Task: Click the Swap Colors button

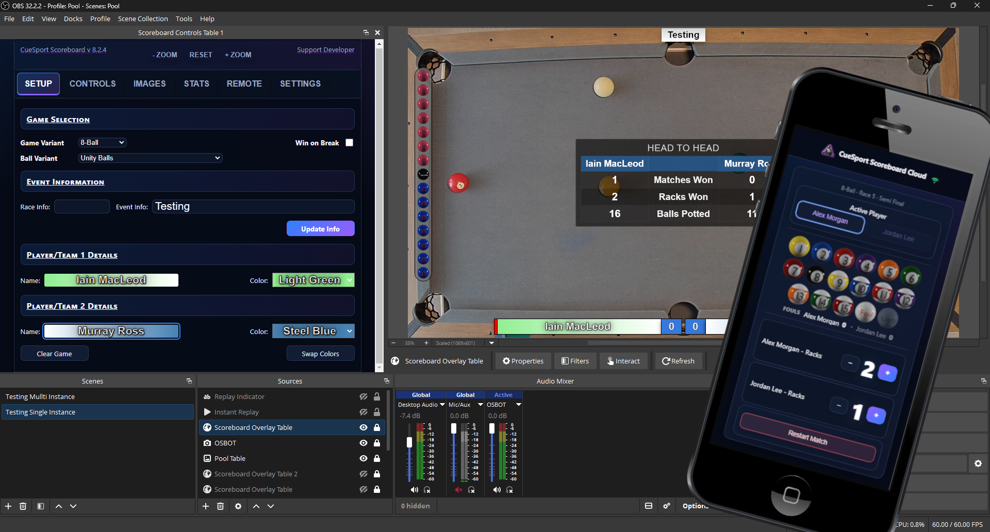Action: tap(321, 354)
